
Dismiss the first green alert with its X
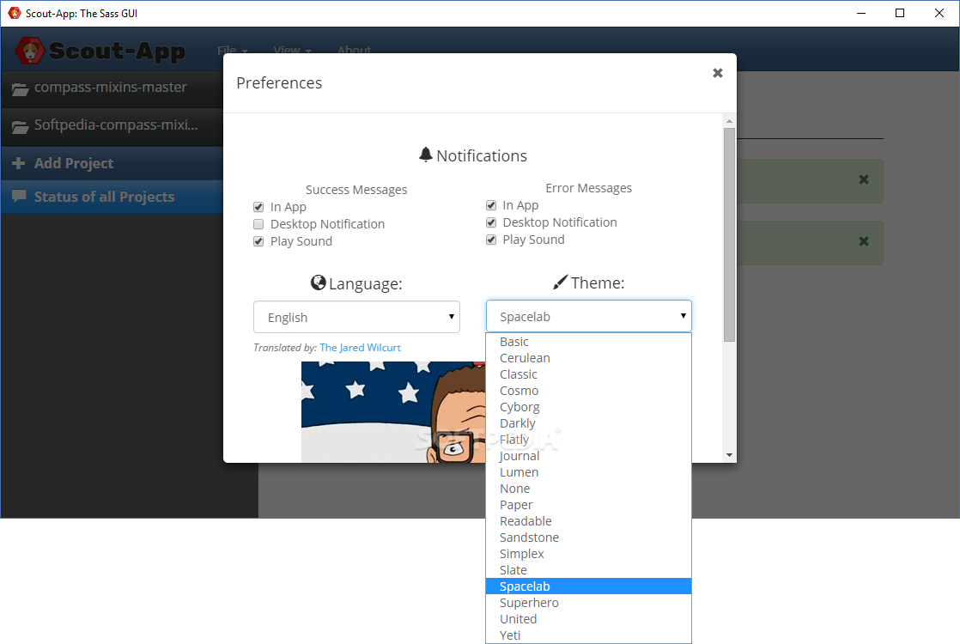click(863, 179)
